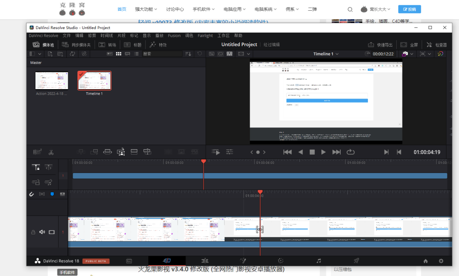Click the Mark Out button
The height and width of the screenshot is (276, 459).
click(398, 152)
